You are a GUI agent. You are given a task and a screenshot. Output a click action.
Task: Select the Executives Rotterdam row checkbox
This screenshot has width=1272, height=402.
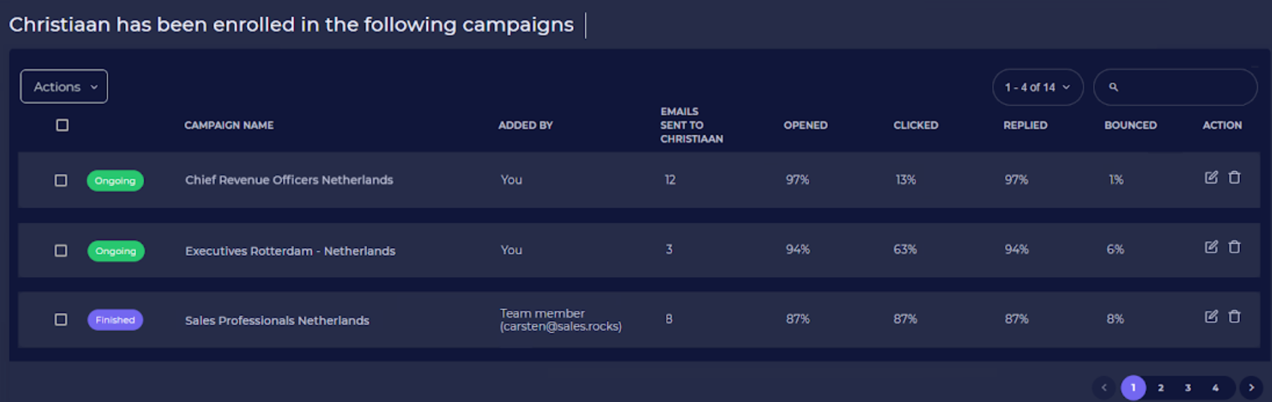61,251
